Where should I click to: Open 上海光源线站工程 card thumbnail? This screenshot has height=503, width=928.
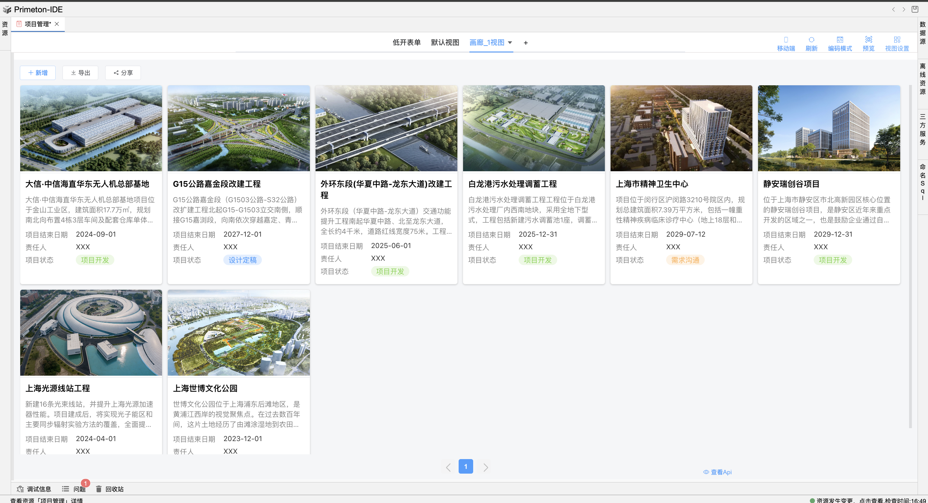[x=91, y=333]
